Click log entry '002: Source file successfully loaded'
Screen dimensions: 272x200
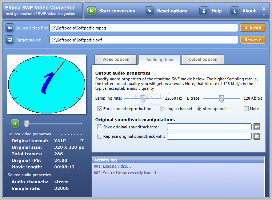(x=125, y=173)
